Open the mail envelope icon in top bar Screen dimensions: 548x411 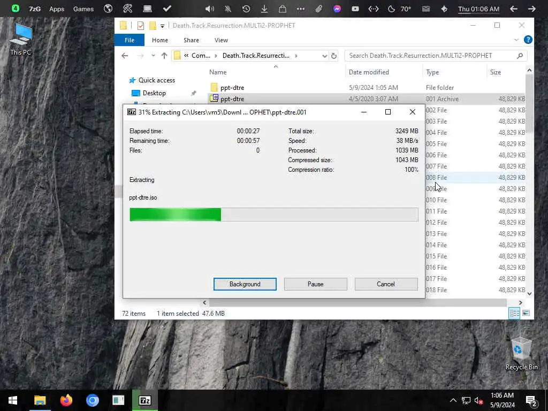point(425,9)
